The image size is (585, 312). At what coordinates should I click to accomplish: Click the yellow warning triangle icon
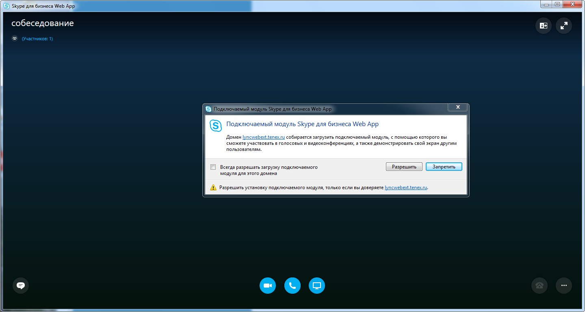pos(213,188)
